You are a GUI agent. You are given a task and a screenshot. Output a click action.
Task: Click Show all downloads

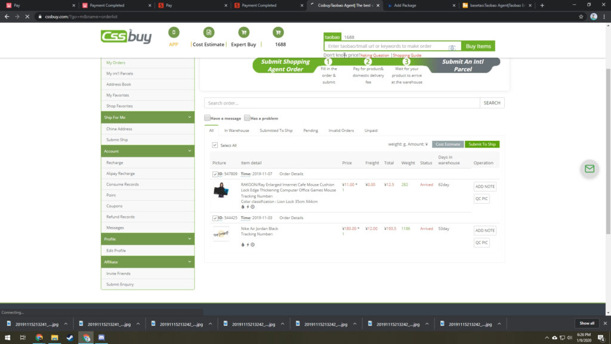click(x=587, y=323)
